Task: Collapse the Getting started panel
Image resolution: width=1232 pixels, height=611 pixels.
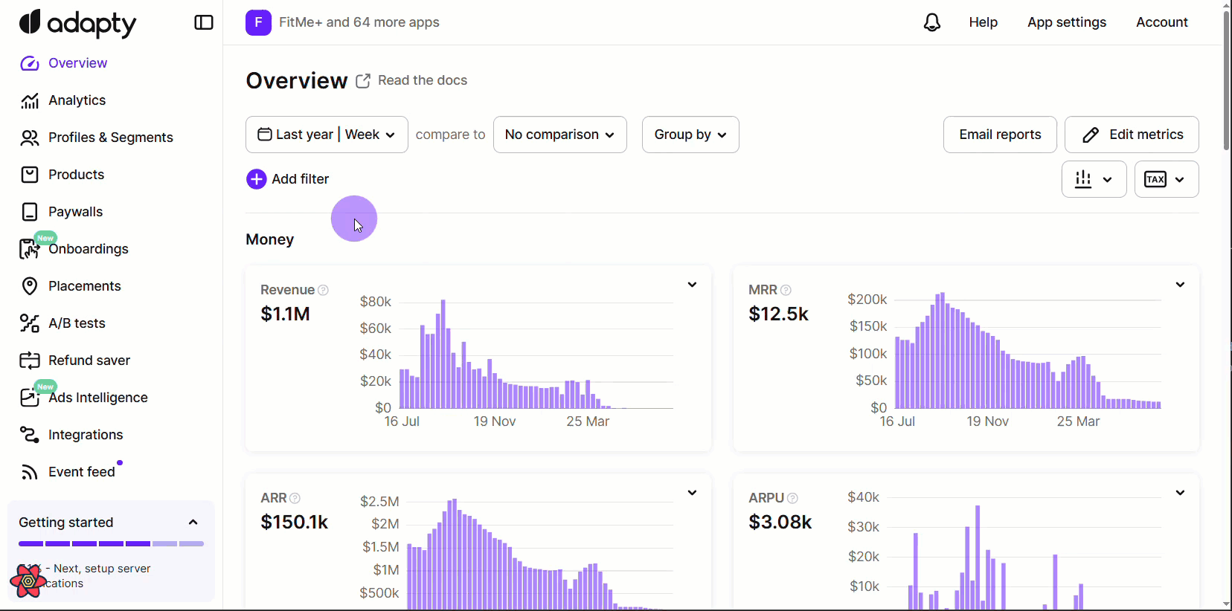Action: pos(193,523)
